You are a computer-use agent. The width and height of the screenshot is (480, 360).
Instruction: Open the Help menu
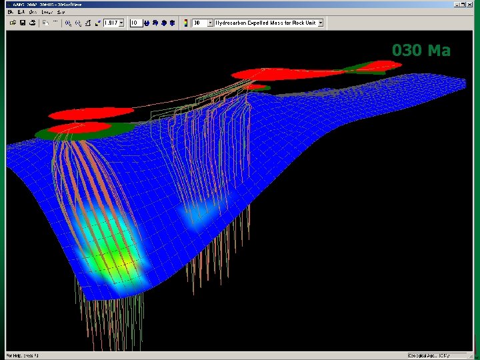coord(60,12)
